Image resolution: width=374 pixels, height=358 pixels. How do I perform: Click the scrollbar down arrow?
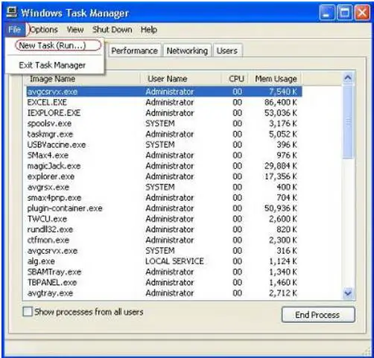(348, 293)
